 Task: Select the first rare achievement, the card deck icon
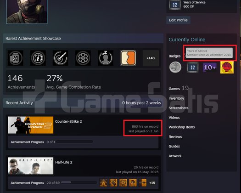pyautogui.click(x=15, y=58)
